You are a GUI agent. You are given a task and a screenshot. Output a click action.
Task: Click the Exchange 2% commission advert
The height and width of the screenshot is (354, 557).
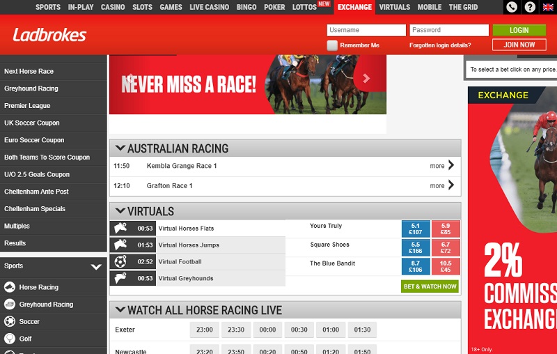pyautogui.click(x=512, y=220)
